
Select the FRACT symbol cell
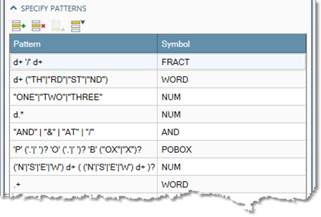[x=231, y=62]
